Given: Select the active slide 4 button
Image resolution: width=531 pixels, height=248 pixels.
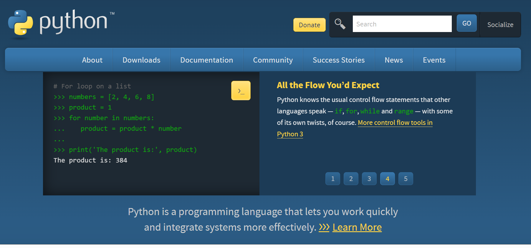Looking at the screenshot, I should click(x=388, y=179).
